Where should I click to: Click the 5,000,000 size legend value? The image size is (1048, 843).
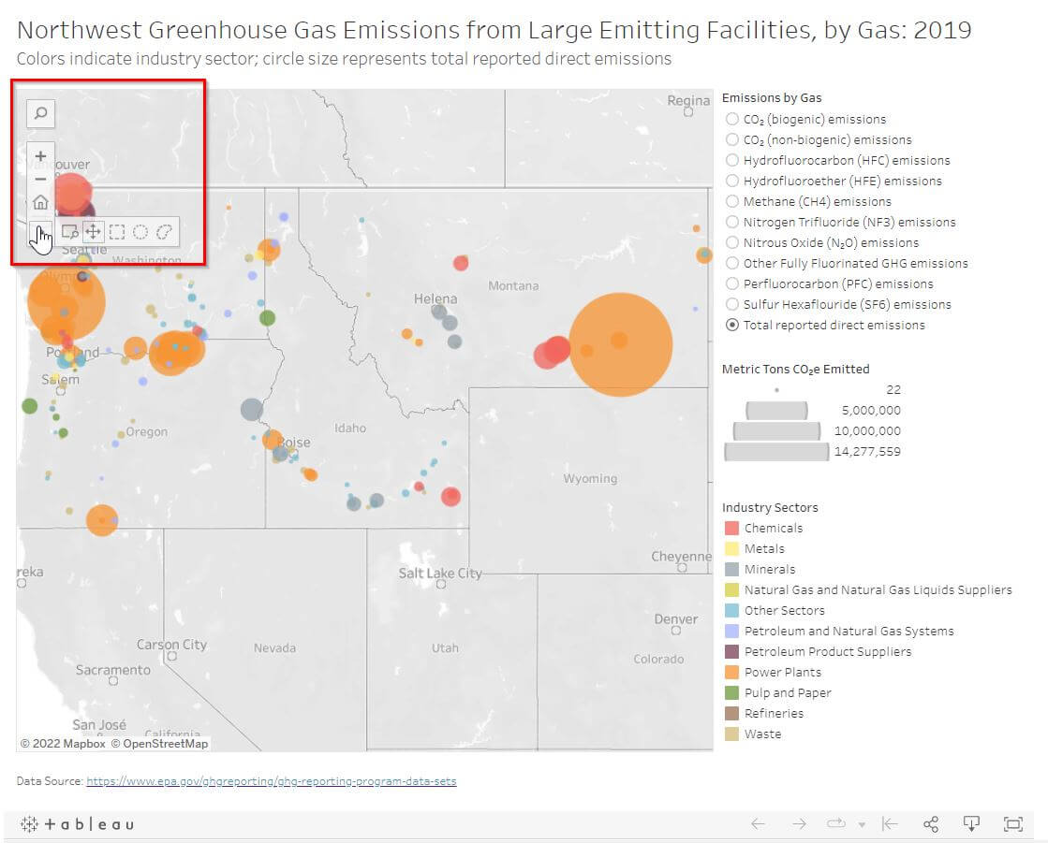(x=871, y=411)
